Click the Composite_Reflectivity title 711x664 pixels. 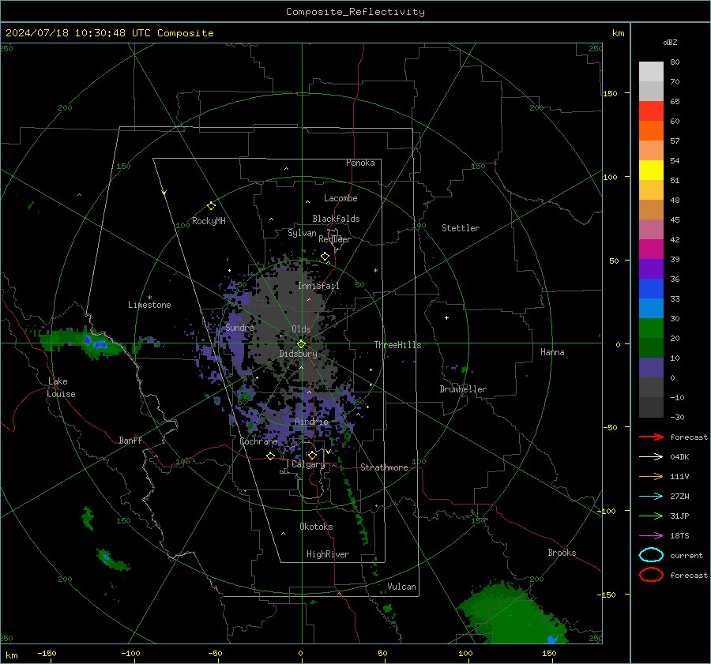[x=355, y=12]
